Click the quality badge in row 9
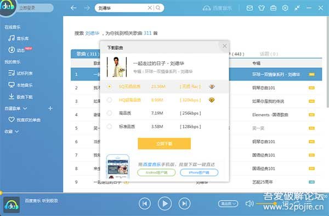This screenshot has height=216, width=329. [311, 182]
